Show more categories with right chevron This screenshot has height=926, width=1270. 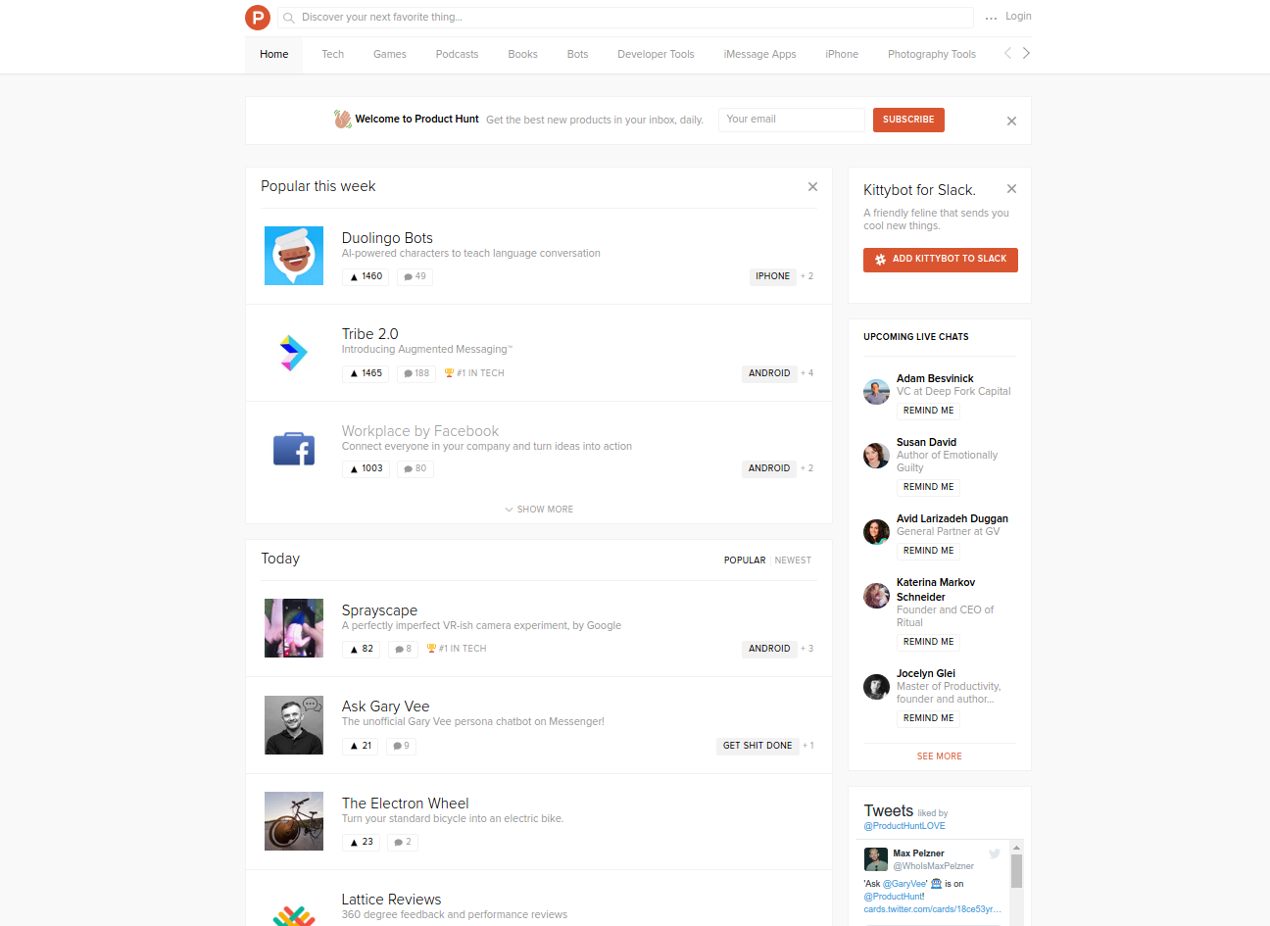pos(1026,54)
